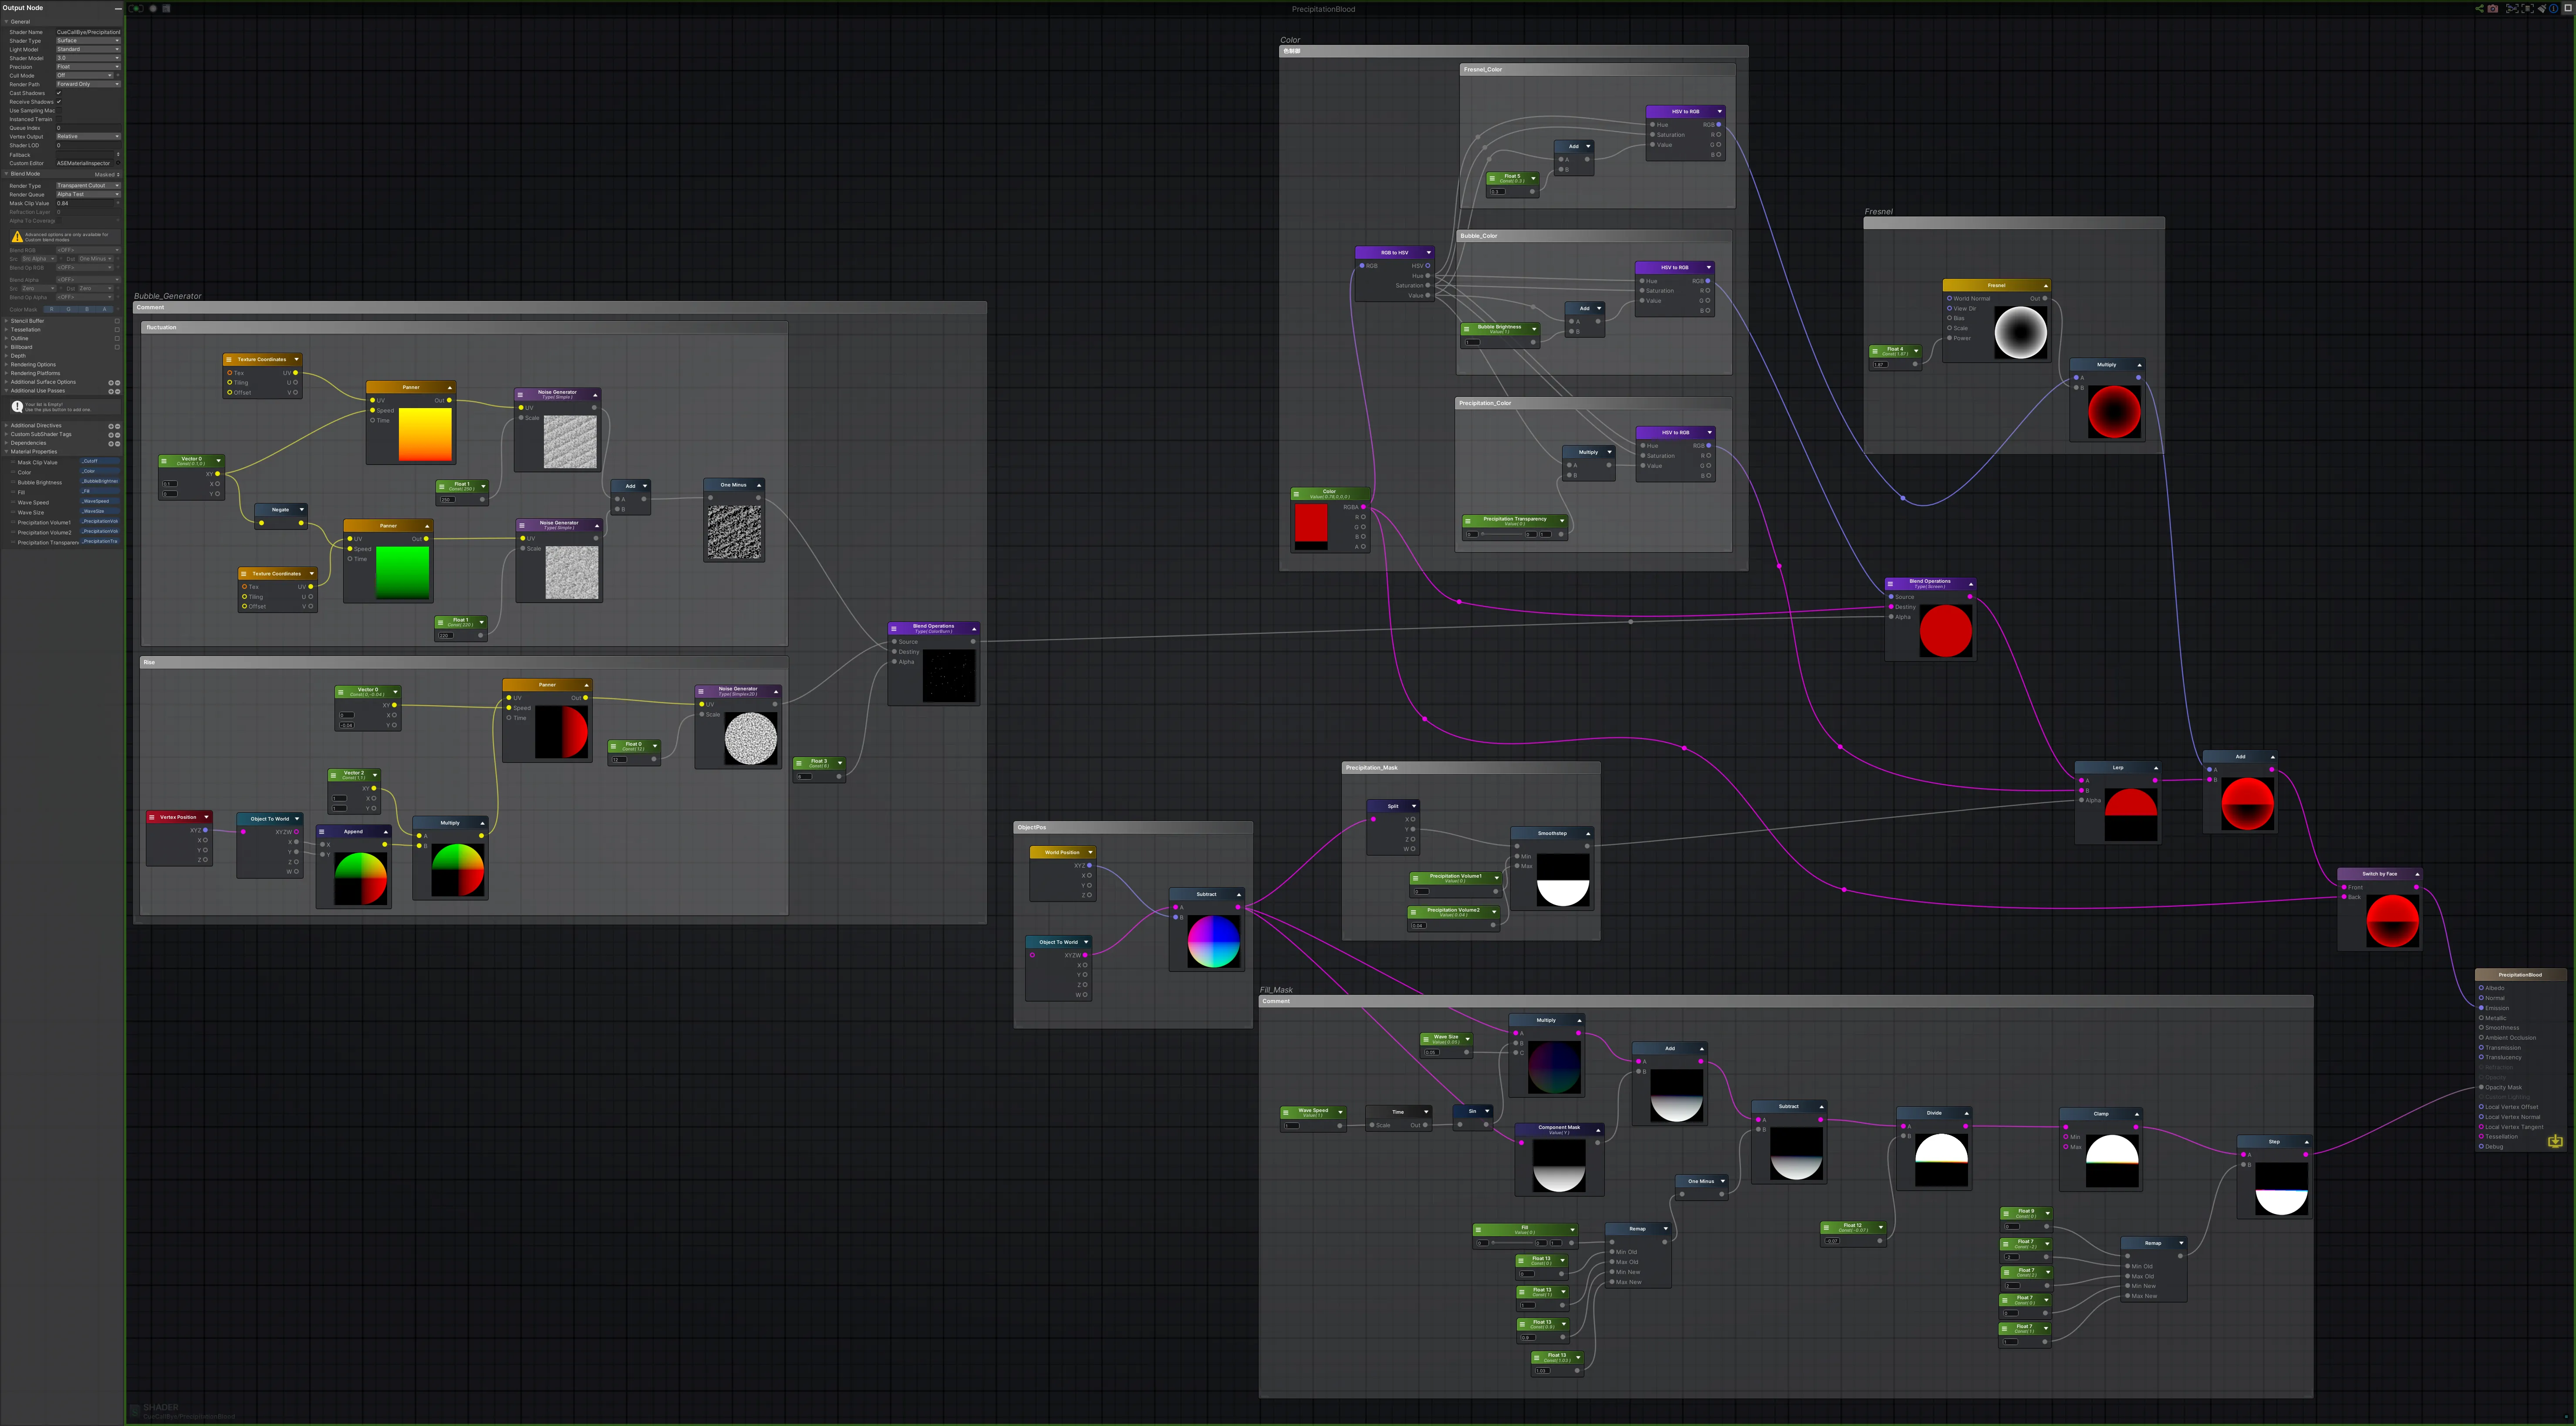The height and width of the screenshot is (1426, 2576).
Task: Add a Custom SubShader Tag with the plus icon
Action: tap(111, 436)
